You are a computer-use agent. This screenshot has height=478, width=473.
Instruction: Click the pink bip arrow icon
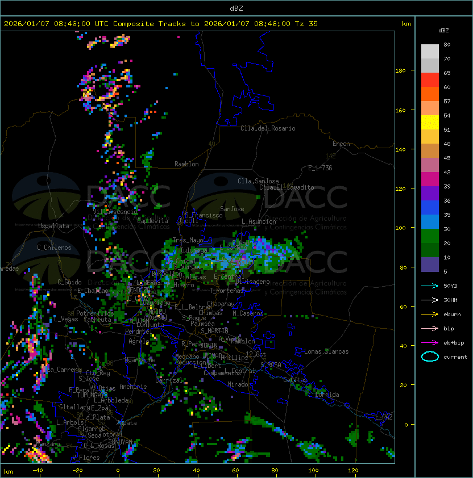[x=430, y=328]
